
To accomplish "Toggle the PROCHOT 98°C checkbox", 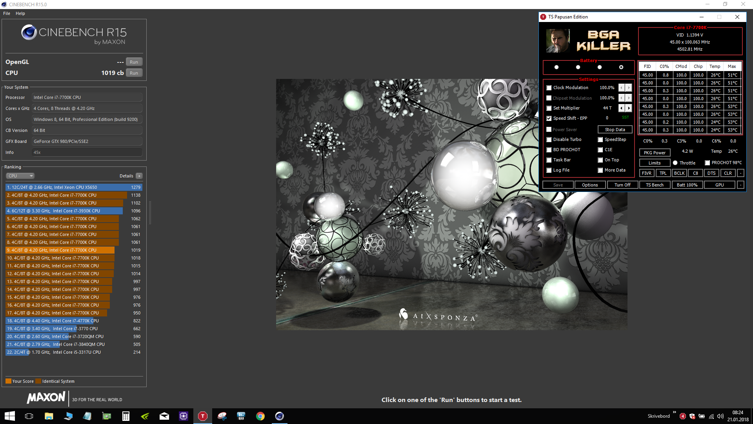I will [x=708, y=163].
